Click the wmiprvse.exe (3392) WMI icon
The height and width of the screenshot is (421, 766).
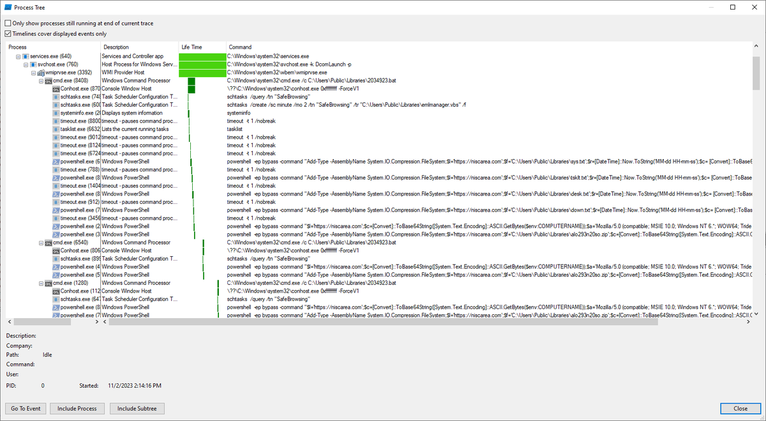[x=41, y=73]
